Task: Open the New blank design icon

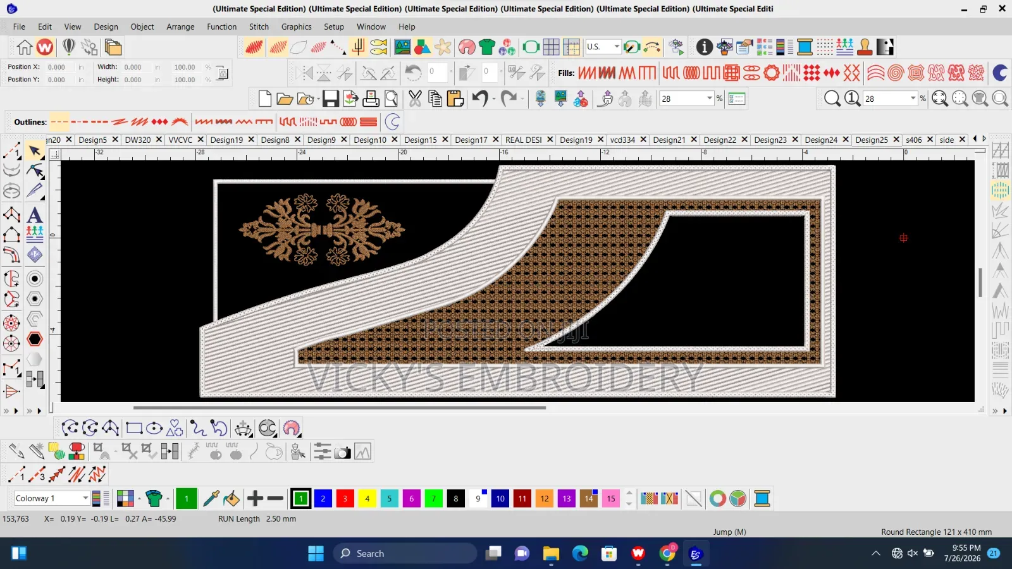Action: coord(265,99)
